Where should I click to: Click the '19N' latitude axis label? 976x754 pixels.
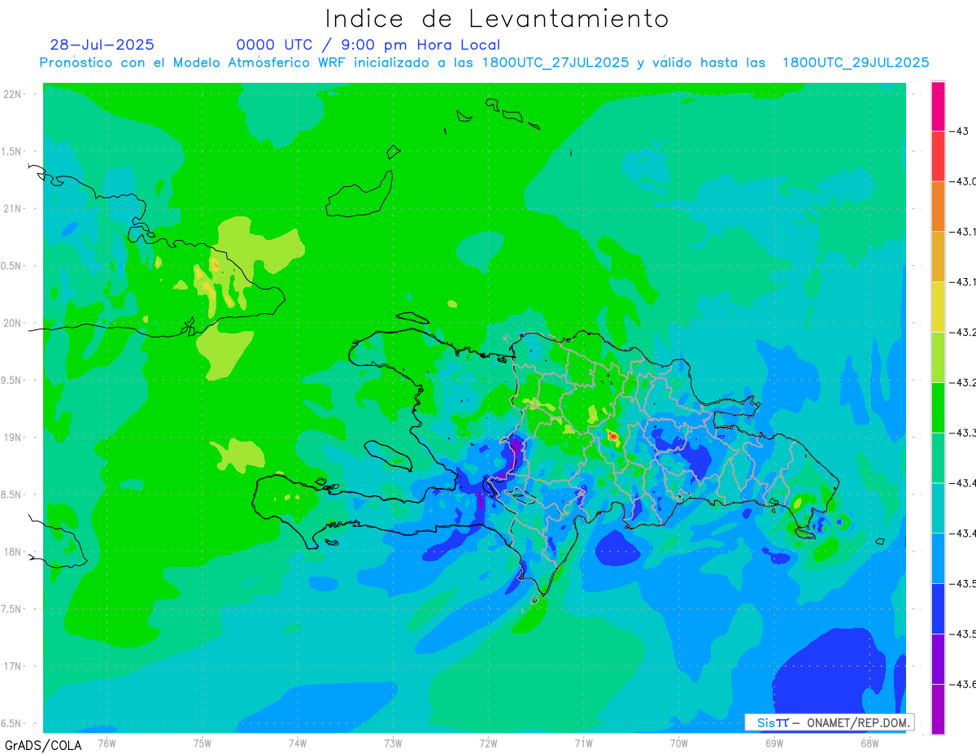click(x=14, y=437)
